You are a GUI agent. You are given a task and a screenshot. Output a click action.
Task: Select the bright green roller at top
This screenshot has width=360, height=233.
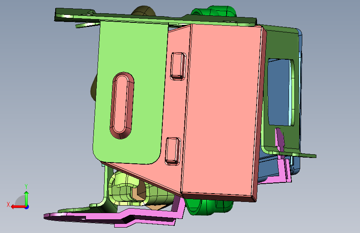[x=213, y=12]
